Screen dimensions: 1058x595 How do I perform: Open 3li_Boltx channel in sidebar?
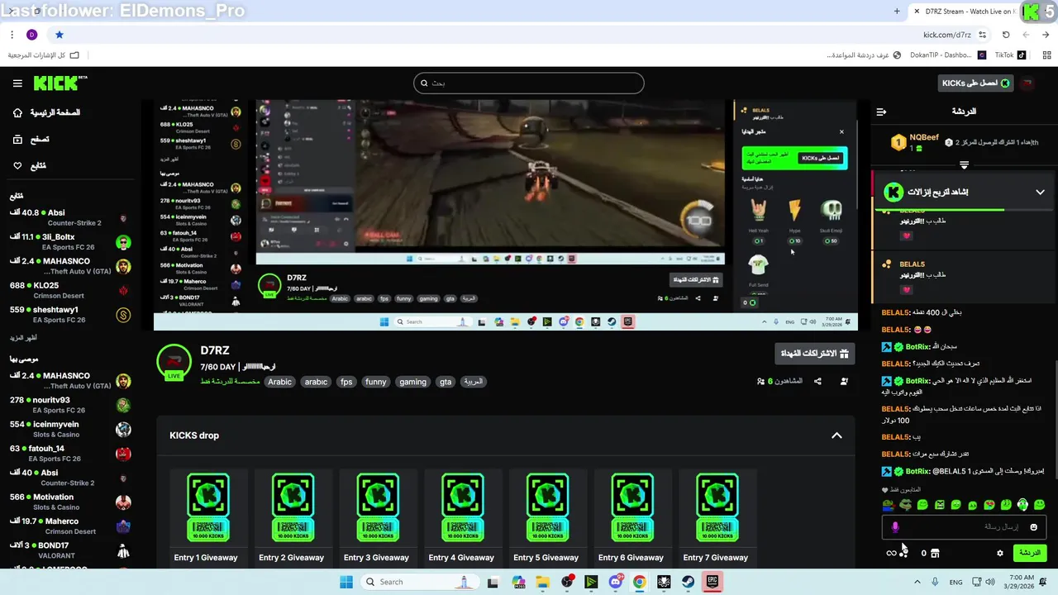(70, 242)
